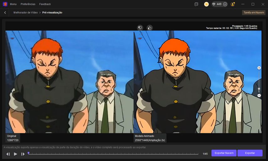Add credits with the plus icon
Image resolution: width=268 pixels, height=161 pixels.
tap(225, 4)
